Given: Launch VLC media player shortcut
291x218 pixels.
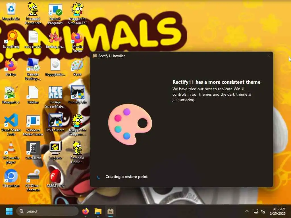Looking at the screenshot, I should (11, 152).
